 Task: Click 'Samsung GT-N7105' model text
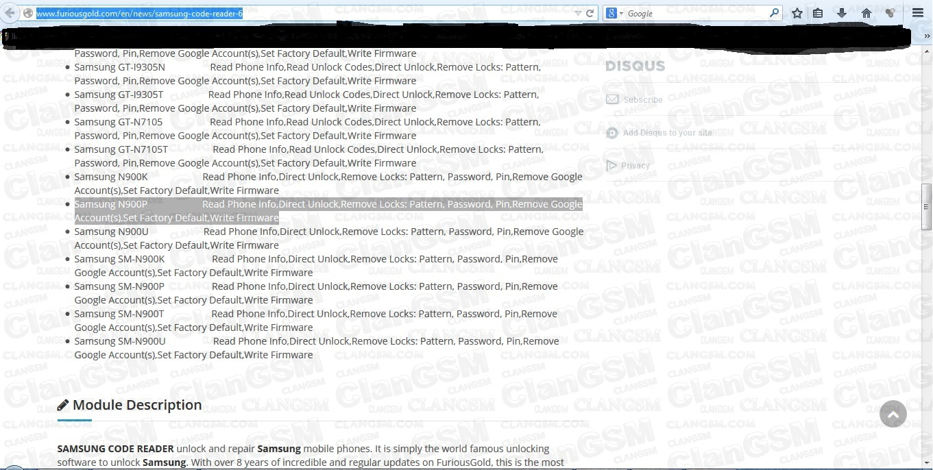point(119,122)
